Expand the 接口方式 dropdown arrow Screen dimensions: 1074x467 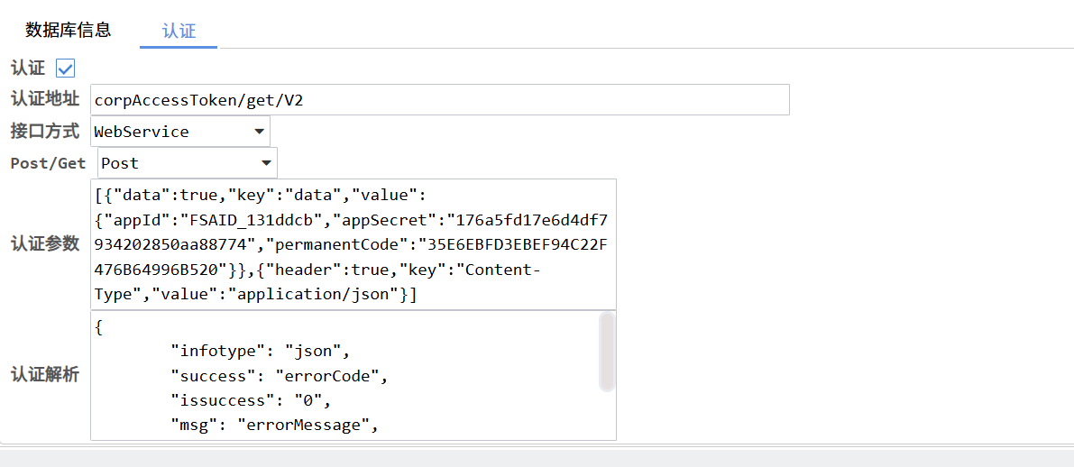(x=259, y=132)
